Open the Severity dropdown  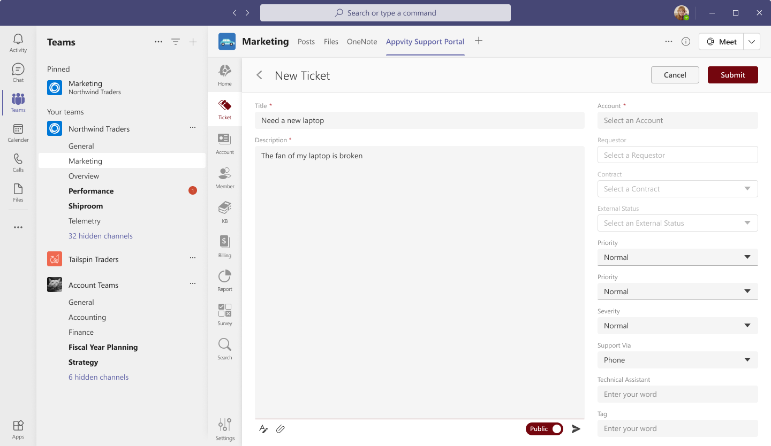677,326
